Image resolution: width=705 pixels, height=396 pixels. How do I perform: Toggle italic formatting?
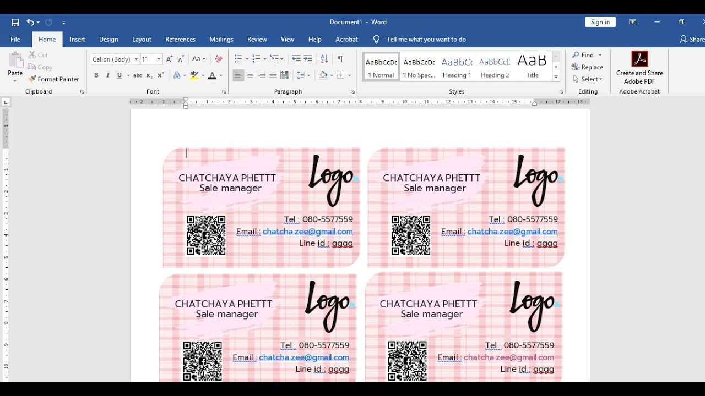(107, 75)
